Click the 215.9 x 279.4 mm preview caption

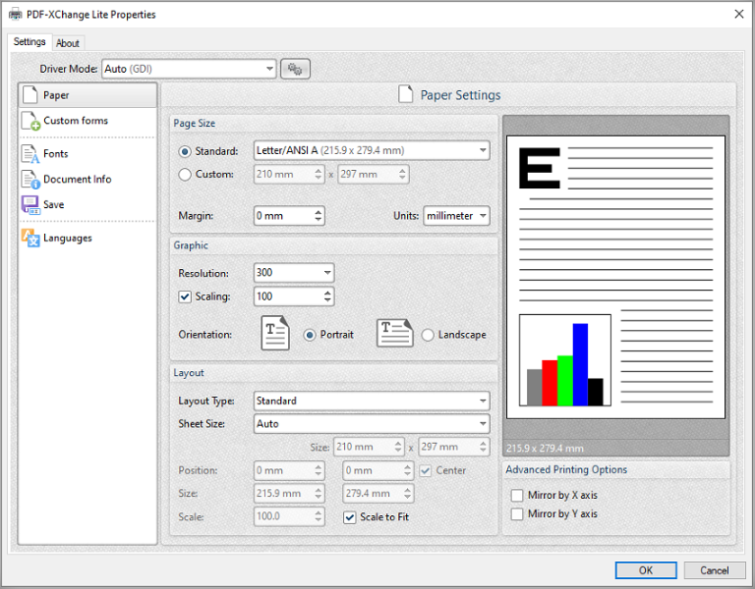[545, 449]
